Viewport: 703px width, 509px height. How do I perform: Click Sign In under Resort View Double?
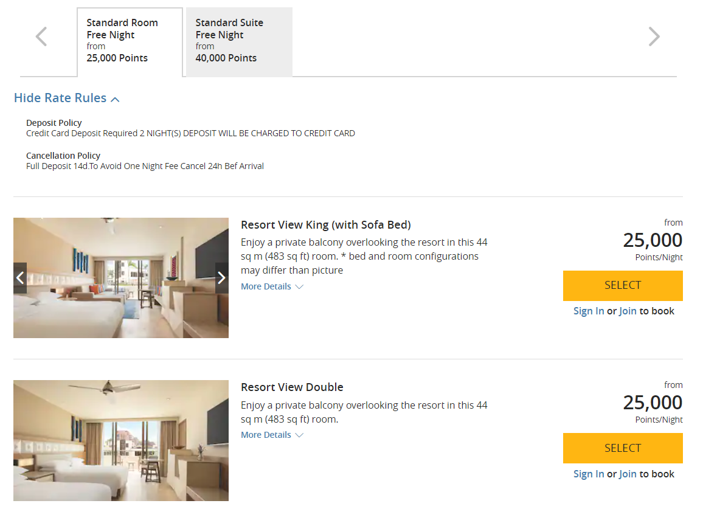(x=589, y=474)
